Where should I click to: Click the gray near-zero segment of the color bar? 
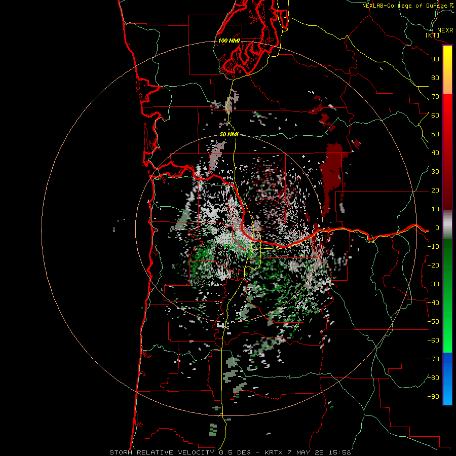tap(447, 224)
